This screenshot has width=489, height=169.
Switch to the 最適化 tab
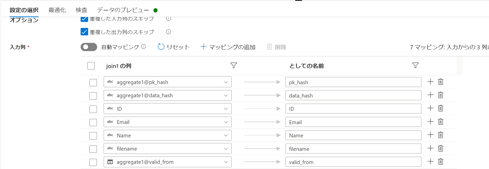57,10
